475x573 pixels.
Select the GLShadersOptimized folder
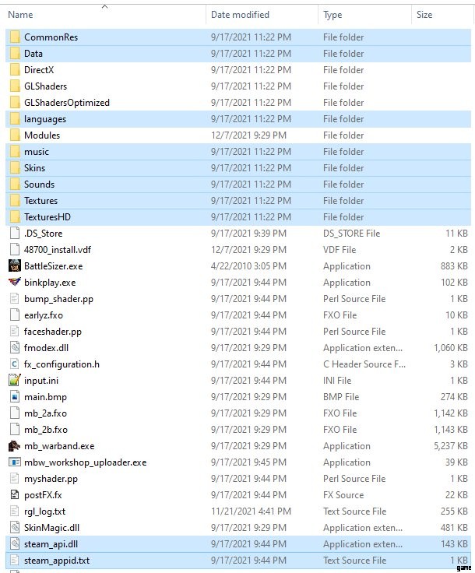[66, 103]
